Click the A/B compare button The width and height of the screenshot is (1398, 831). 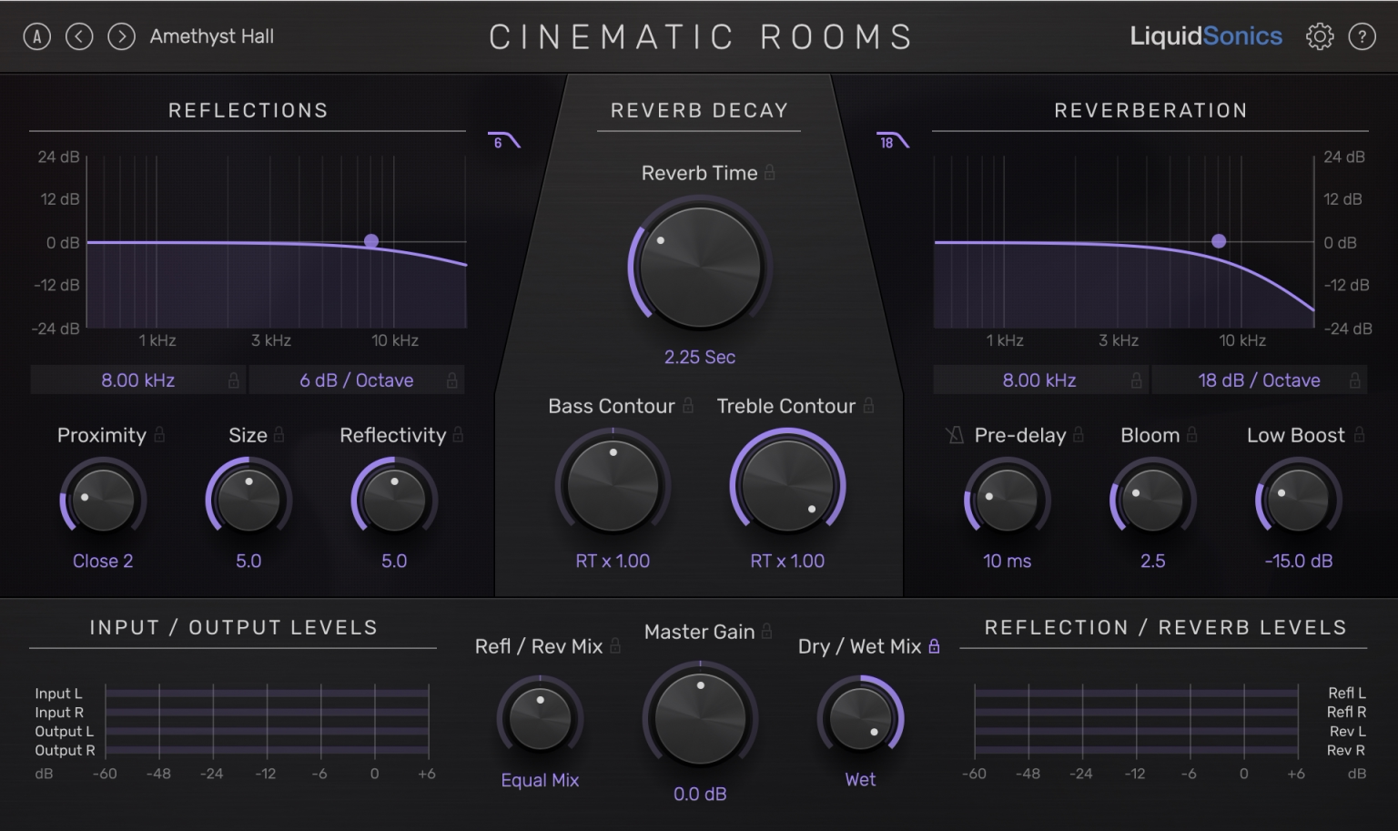coord(37,36)
